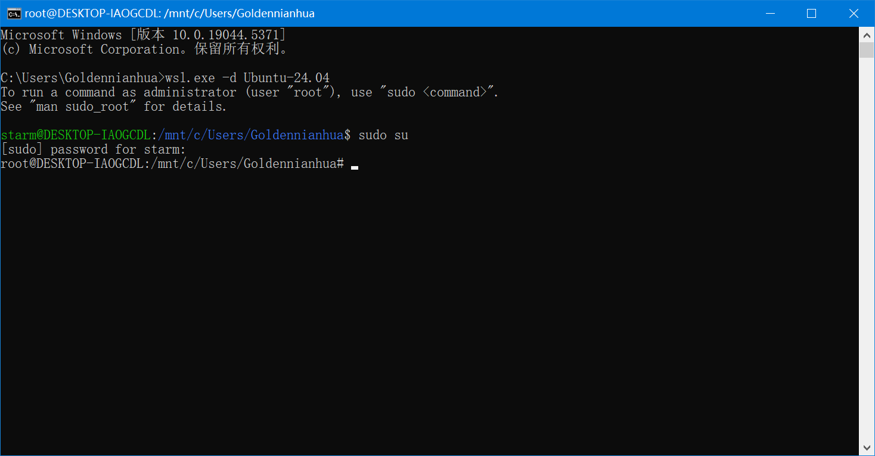Image resolution: width=875 pixels, height=456 pixels.
Task: Click the wsl.exe -d Ubuntu-24.04 command text
Action: pyautogui.click(x=247, y=78)
